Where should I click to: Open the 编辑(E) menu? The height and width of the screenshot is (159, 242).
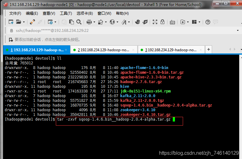pos(32,13)
